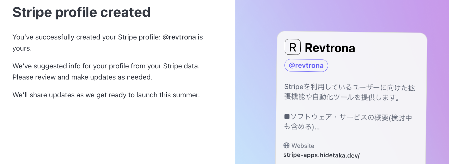
Task: Open the stripe-apps.hidetaka.dev/ link
Action: coord(322,155)
